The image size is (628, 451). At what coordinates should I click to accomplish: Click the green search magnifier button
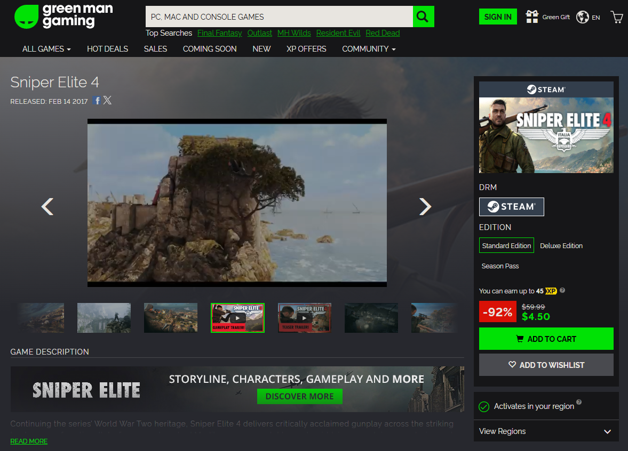coord(423,17)
